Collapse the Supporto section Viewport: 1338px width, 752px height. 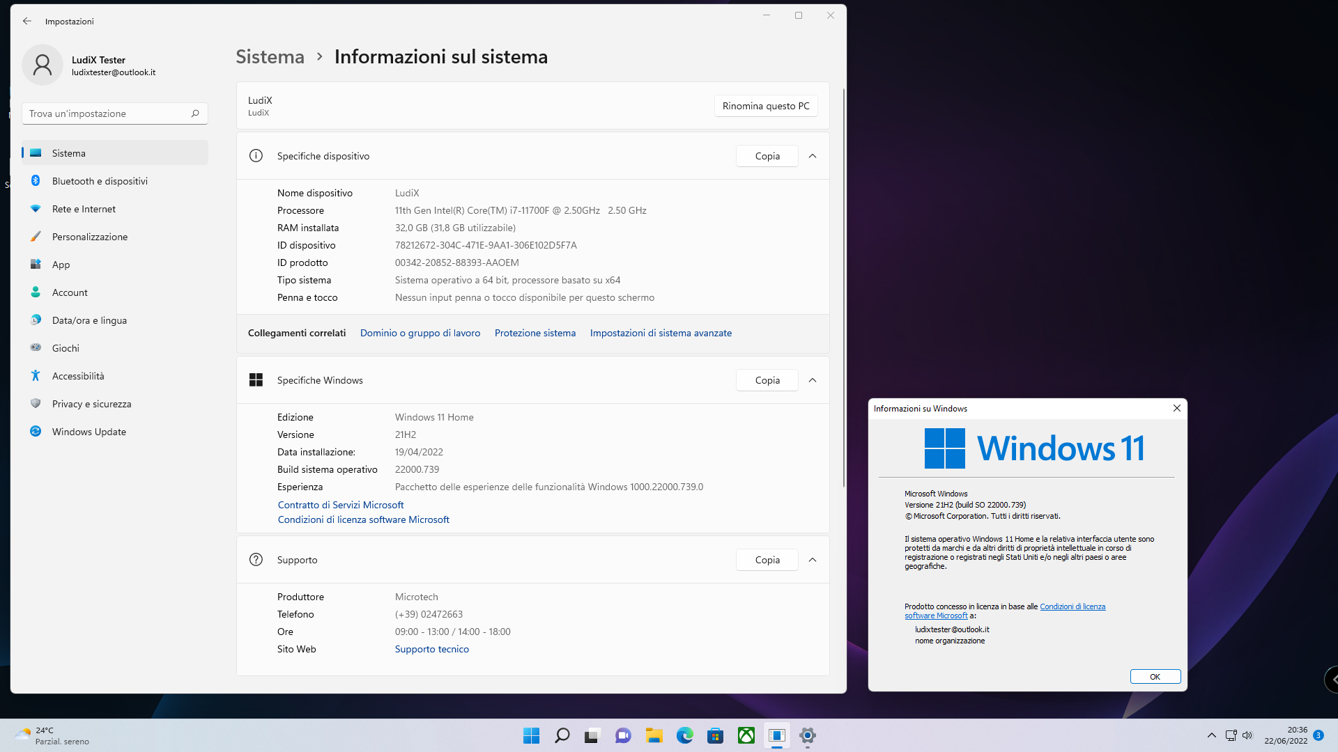pyautogui.click(x=813, y=560)
